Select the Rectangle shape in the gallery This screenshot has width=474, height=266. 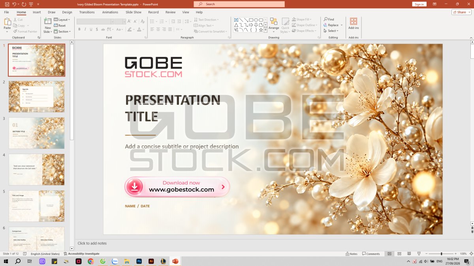pos(251,20)
